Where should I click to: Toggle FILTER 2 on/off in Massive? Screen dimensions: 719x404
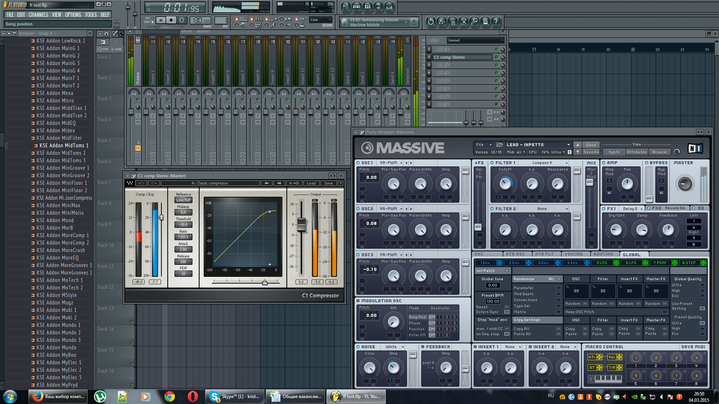pos(492,209)
